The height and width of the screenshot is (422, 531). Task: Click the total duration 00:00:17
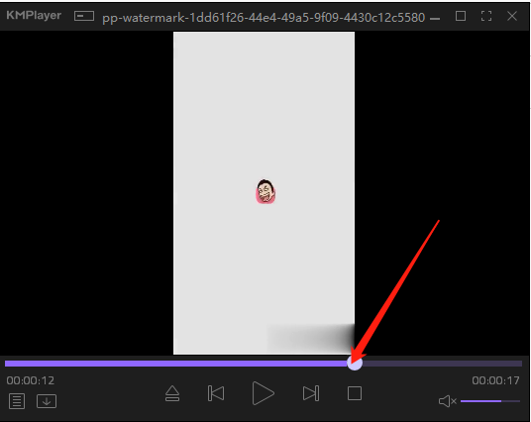(x=495, y=380)
